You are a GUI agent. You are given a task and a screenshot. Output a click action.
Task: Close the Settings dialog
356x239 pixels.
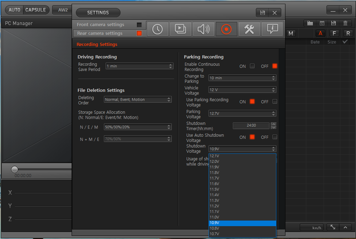tap(275, 13)
